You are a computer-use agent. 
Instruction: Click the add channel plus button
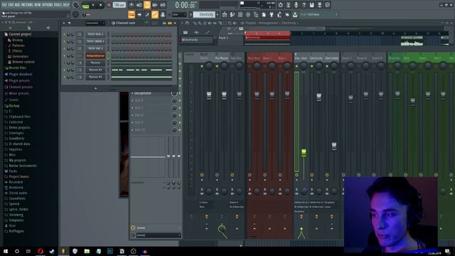tap(95, 88)
